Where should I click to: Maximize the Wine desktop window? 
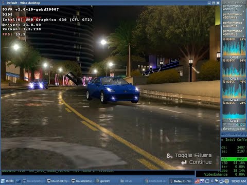click(x=214, y=3)
